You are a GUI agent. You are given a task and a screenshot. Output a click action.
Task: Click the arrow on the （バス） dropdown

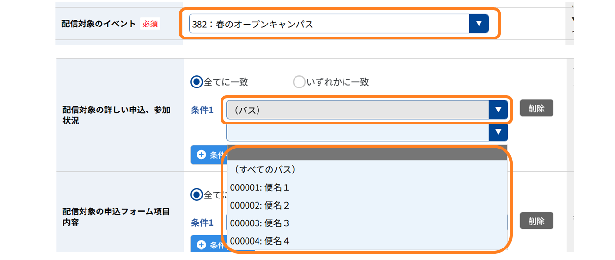point(498,110)
